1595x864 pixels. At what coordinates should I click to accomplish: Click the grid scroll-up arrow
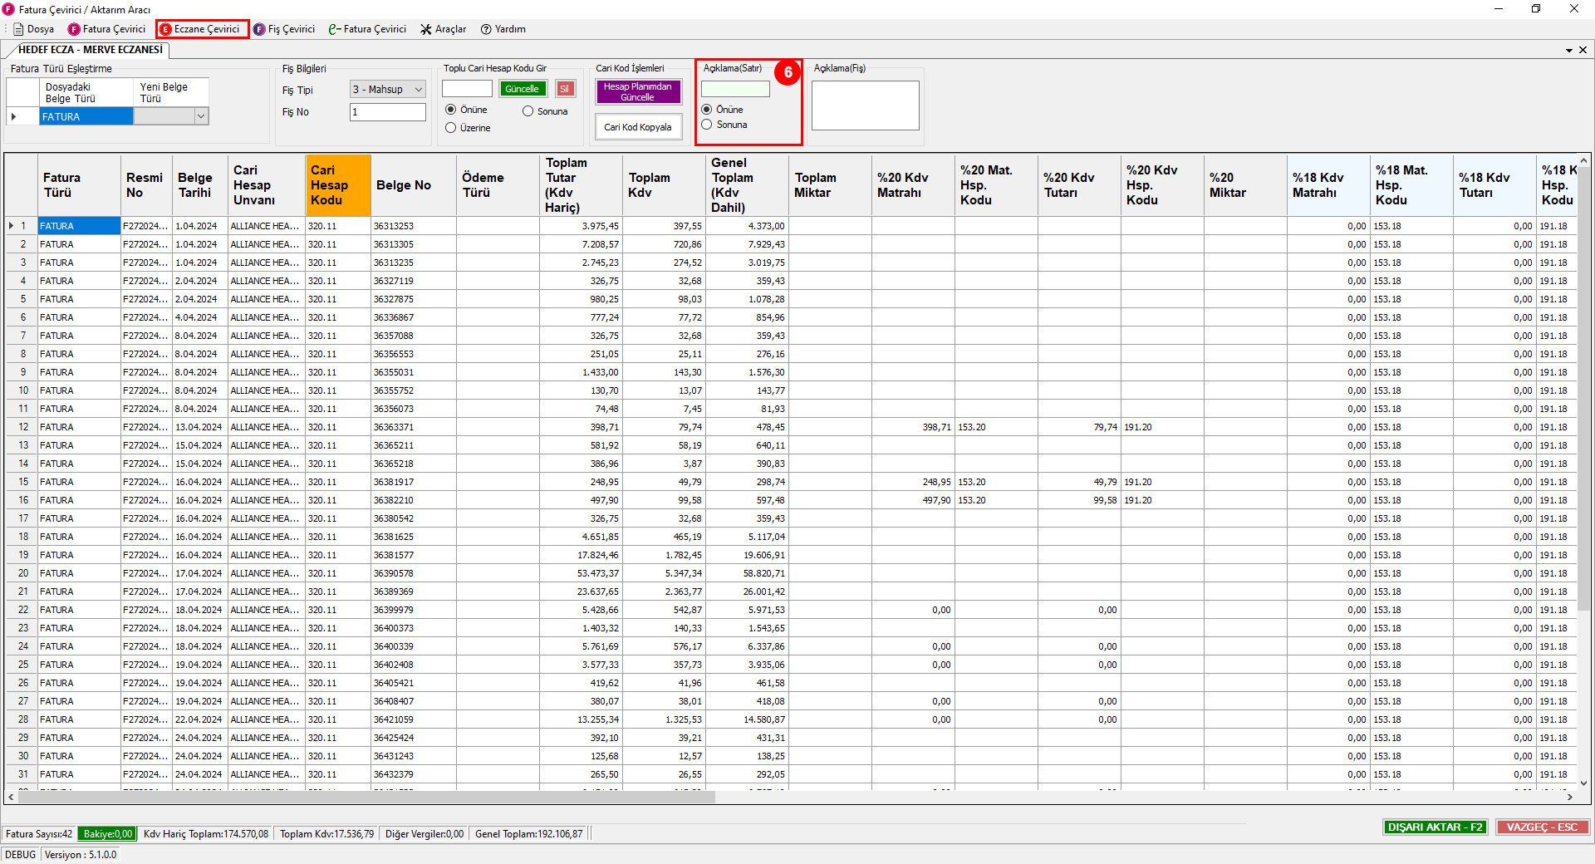1583,160
